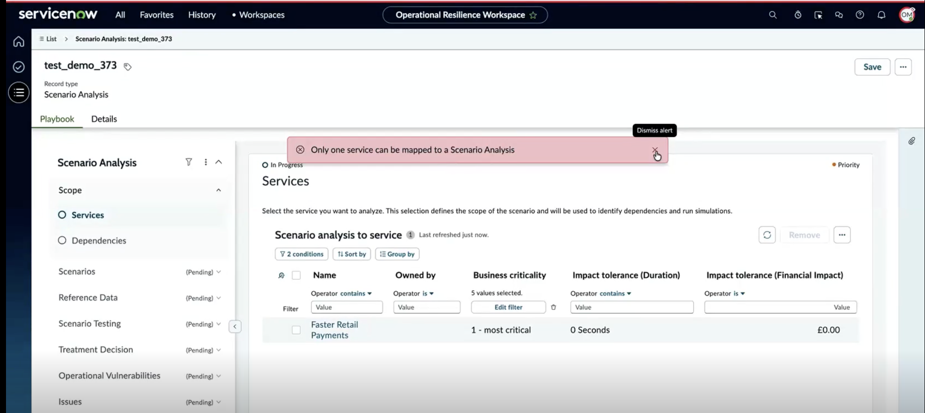Switch to the Playbook tab

[57, 119]
